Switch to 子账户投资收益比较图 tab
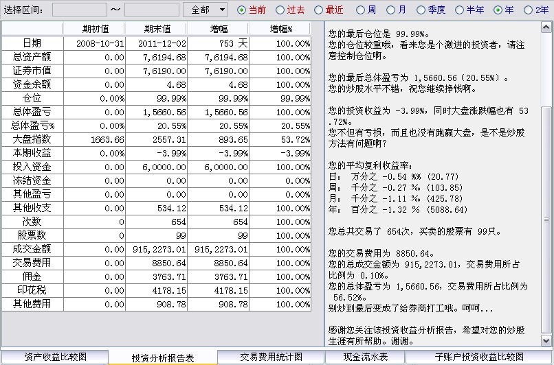Image resolution: width=554 pixels, height=365 pixels. click(479, 357)
